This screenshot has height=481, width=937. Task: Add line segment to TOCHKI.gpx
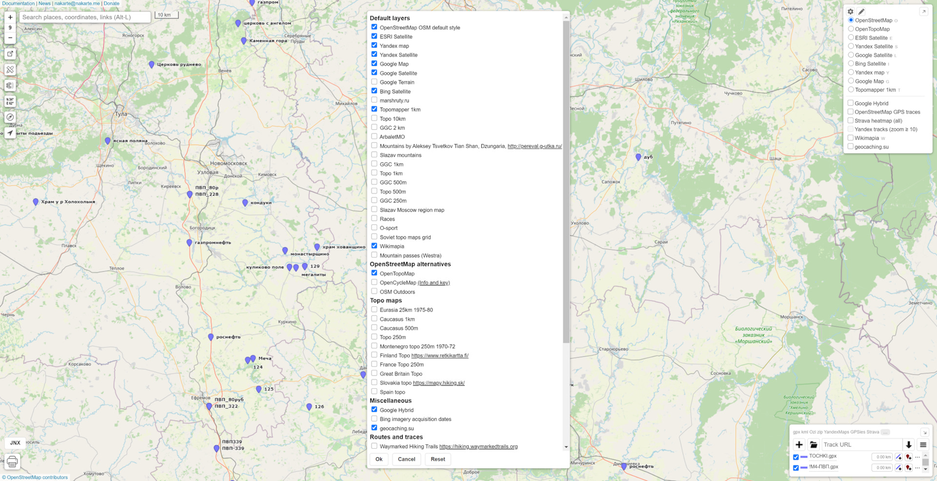tap(898, 457)
